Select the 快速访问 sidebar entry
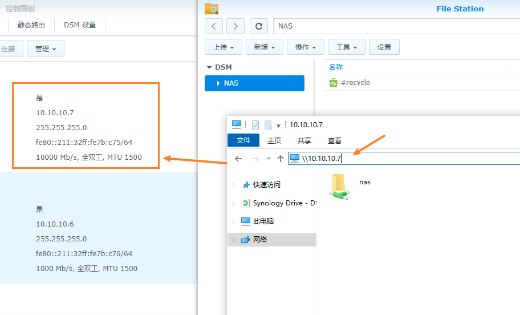 tap(267, 185)
